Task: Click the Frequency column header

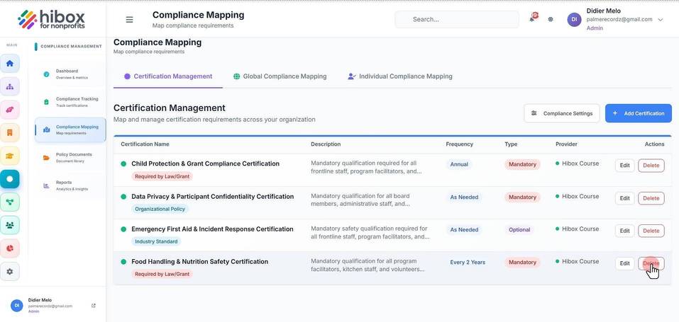Action: [460, 144]
